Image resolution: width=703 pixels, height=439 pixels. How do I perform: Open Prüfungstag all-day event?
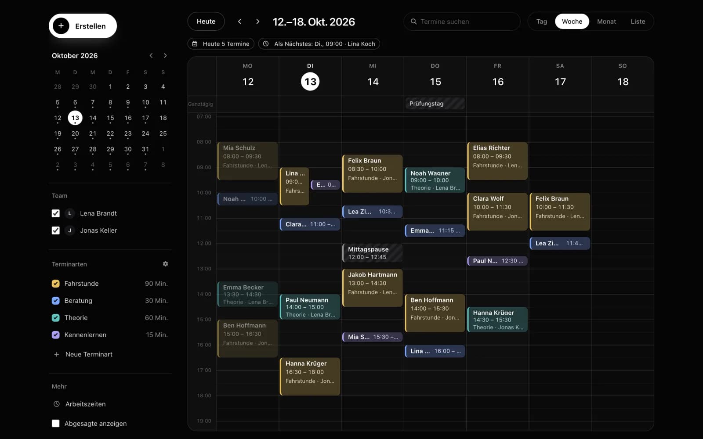click(x=435, y=104)
